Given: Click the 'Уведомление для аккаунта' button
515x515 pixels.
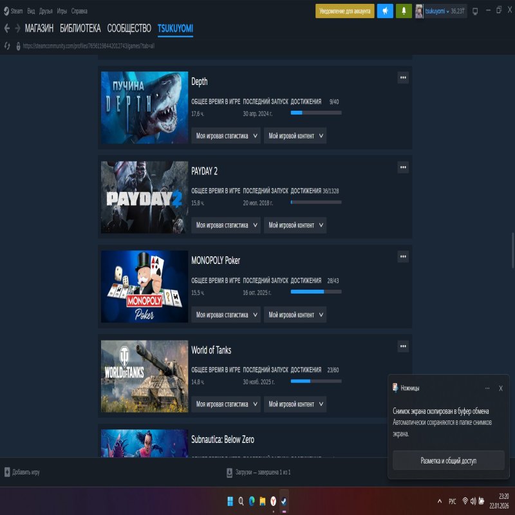Looking at the screenshot, I should click(344, 11).
